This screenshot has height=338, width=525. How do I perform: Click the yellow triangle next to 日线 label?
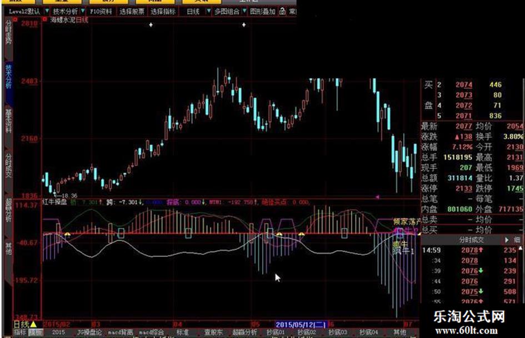(33, 324)
